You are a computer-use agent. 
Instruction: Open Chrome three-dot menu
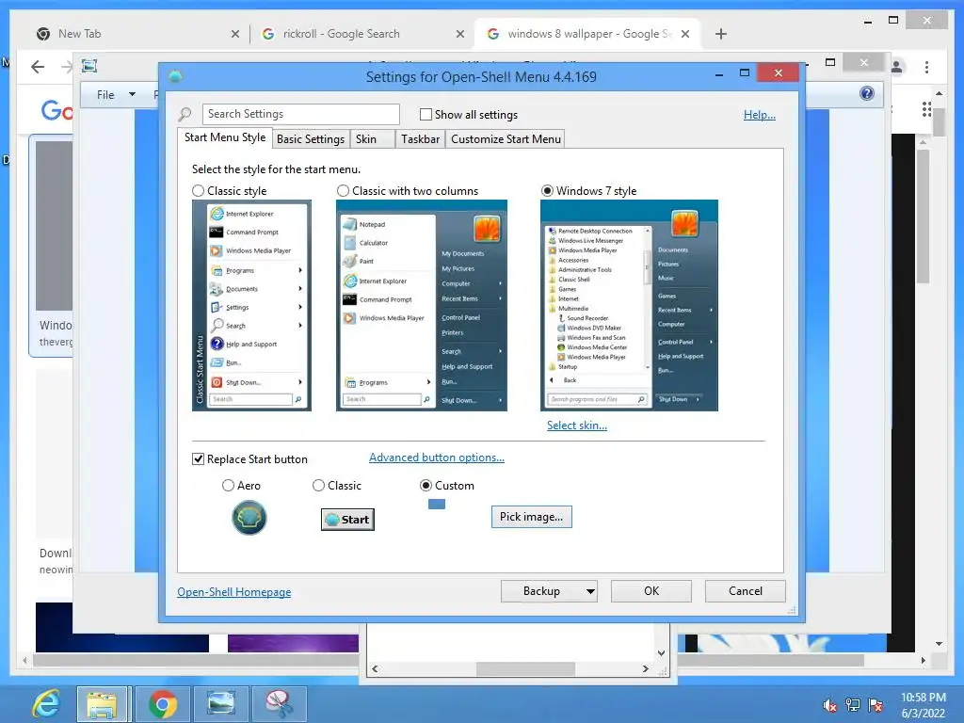(926, 67)
